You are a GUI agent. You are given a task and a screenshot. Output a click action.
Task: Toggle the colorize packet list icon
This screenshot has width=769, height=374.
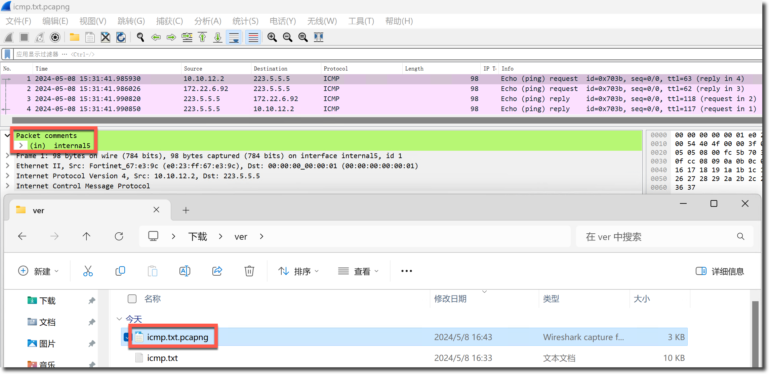coord(253,37)
